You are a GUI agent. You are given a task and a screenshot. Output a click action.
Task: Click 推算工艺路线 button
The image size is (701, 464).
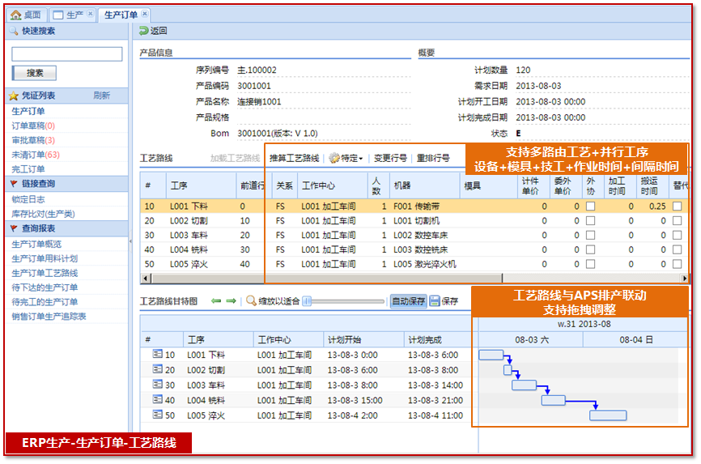(x=294, y=158)
